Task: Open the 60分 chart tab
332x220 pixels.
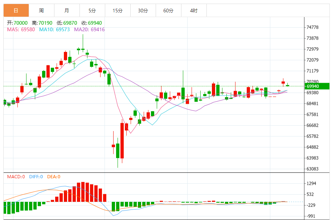Action: [x=169, y=11]
